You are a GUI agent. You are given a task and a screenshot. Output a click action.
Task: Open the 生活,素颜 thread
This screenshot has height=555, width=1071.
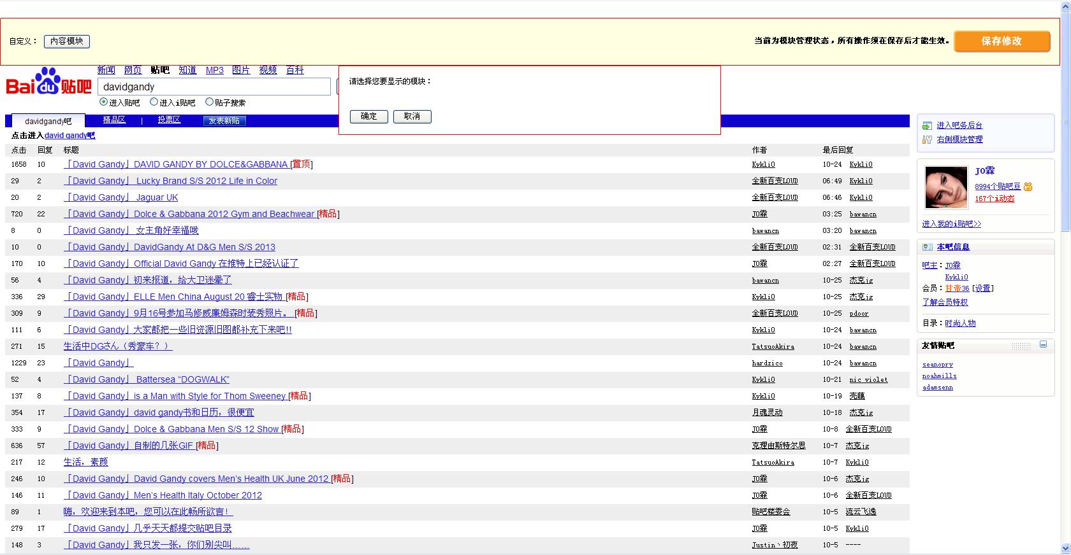click(x=86, y=462)
